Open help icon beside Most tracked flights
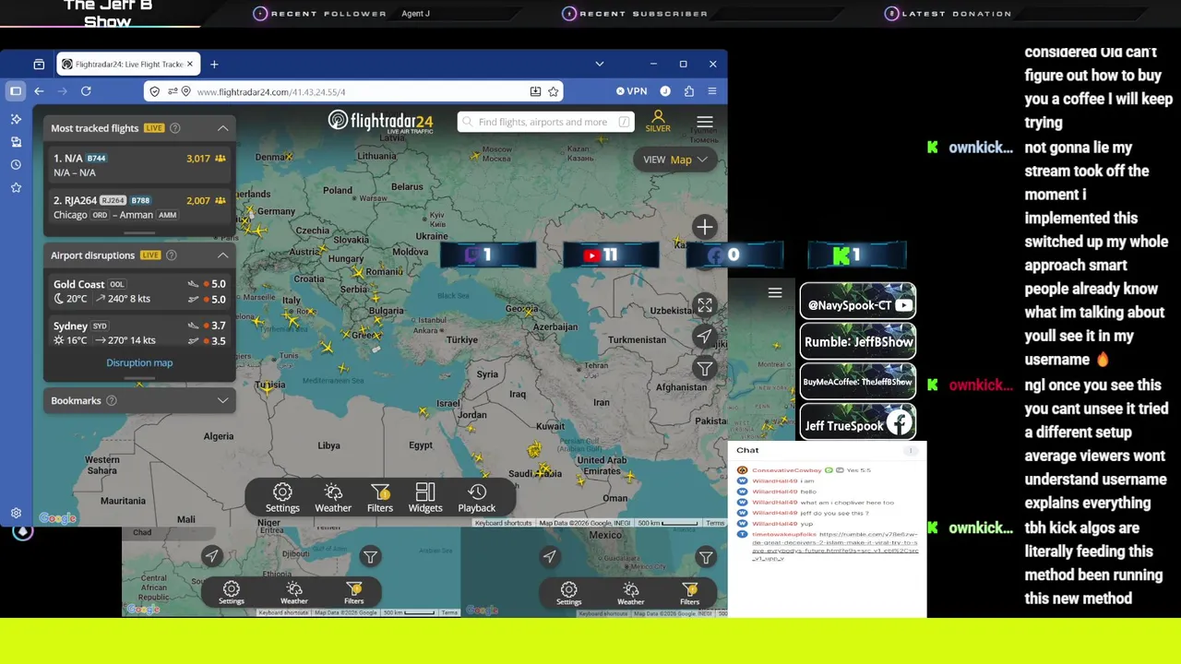Viewport: 1181px width, 664px height. pos(175,128)
